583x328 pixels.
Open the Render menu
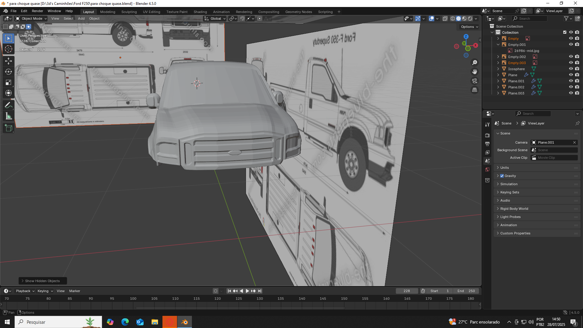[x=37, y=11]
